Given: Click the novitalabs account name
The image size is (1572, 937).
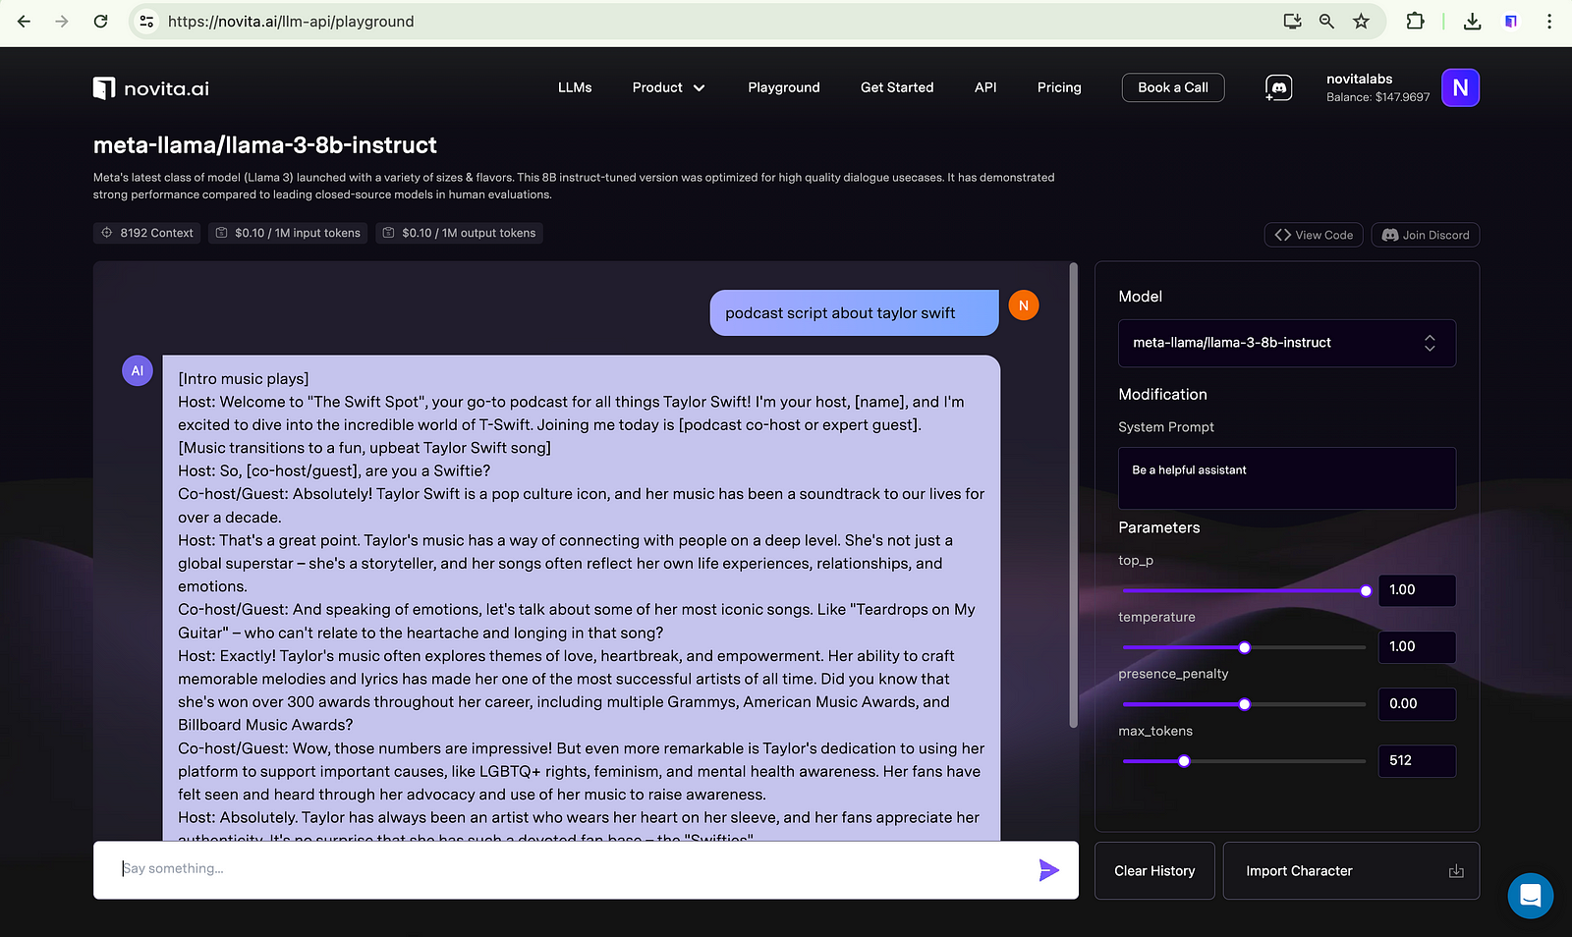Looking at the screenshot, I should coord(1359,79).
